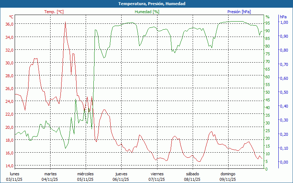Click the chart title Temperatura, Presión, Humedad

[x=146, y=4]
